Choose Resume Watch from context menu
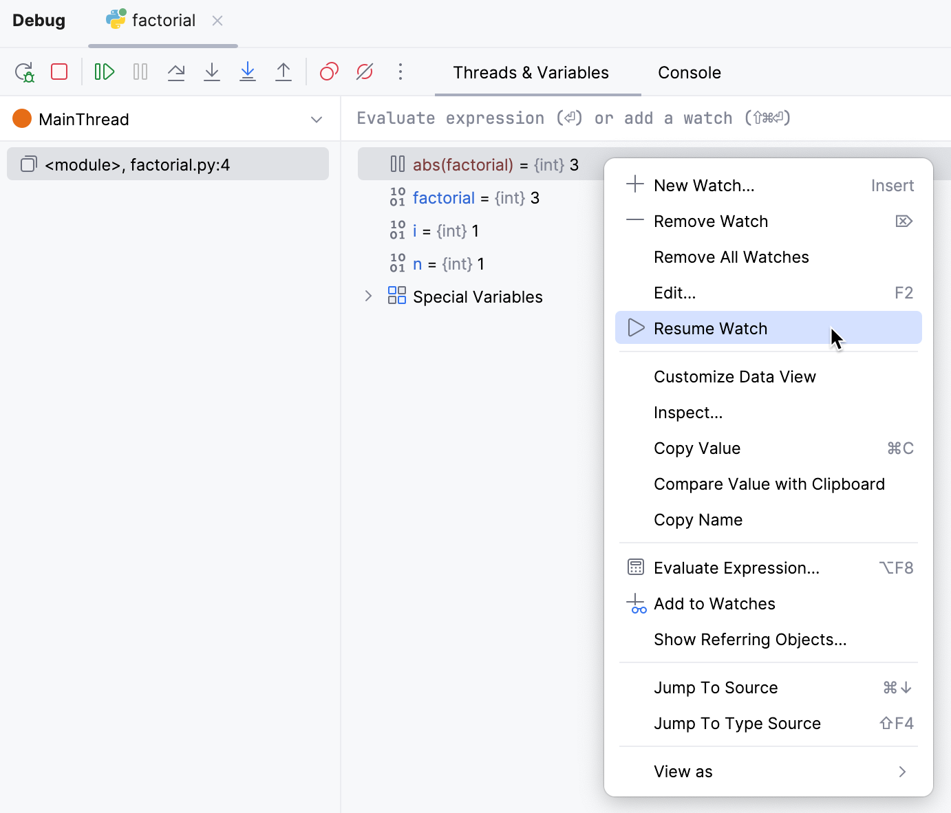This screenshot has height=813, width=951. coord(710,329)
